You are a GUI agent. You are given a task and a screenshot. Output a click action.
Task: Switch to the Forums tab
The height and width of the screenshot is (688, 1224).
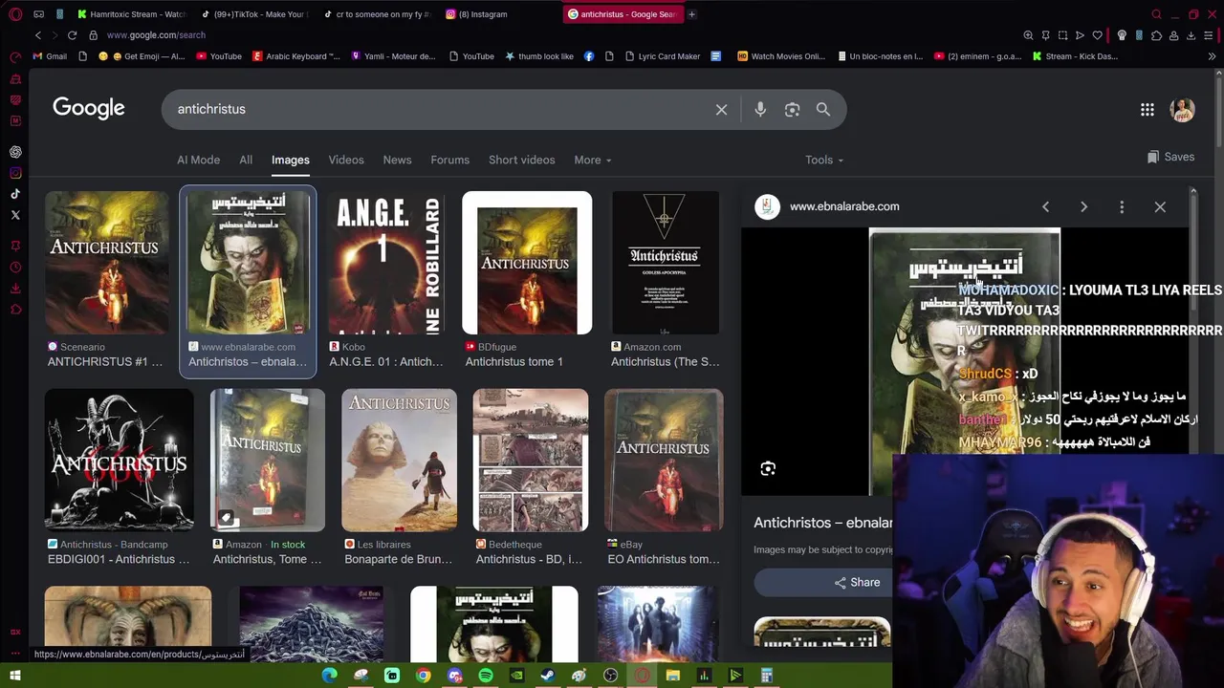[x=449, y=160]
